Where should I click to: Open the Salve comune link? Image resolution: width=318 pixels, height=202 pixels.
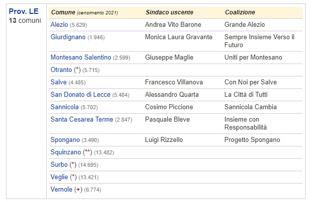point(59,82)
